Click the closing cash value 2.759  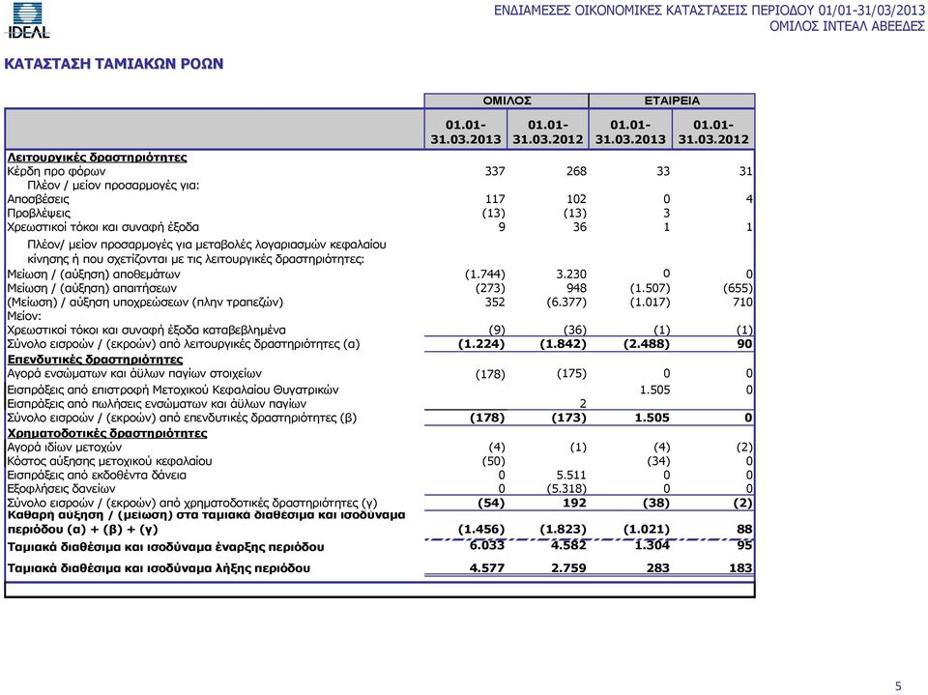(568, 568)
